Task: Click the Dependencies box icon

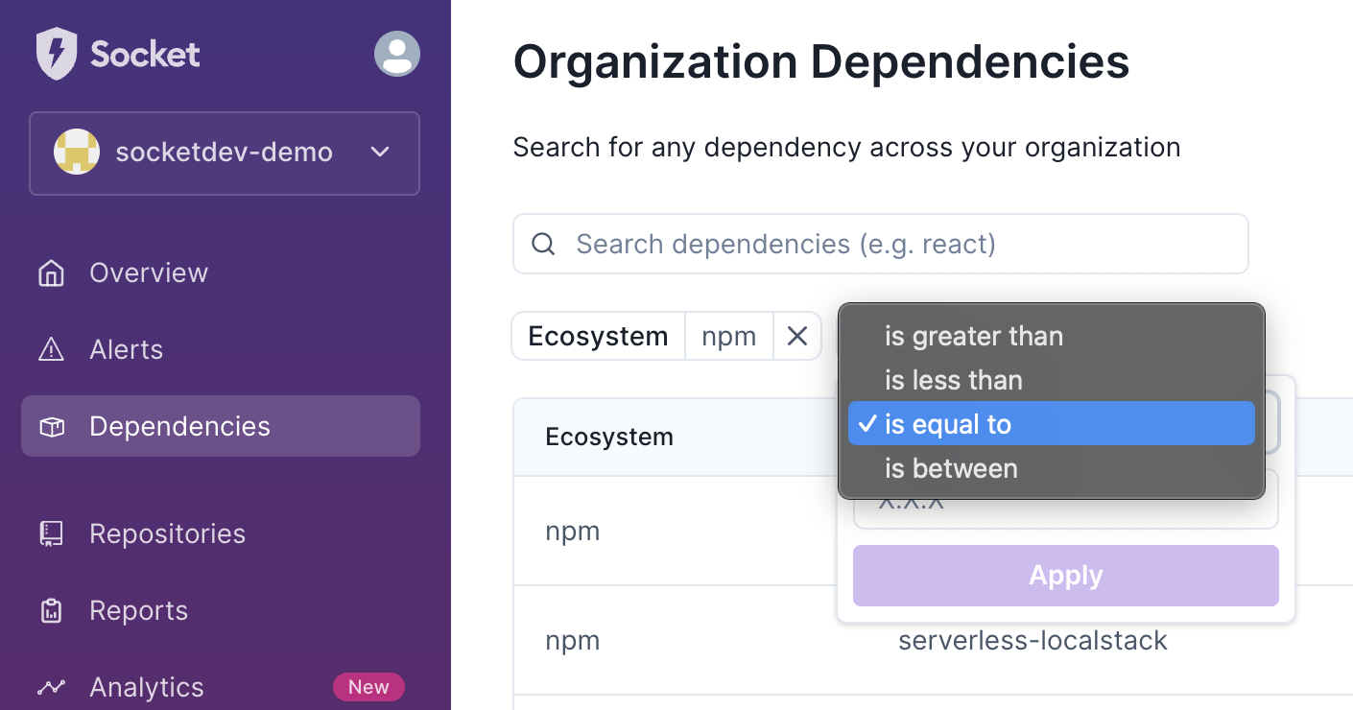Action: point(51,427)
